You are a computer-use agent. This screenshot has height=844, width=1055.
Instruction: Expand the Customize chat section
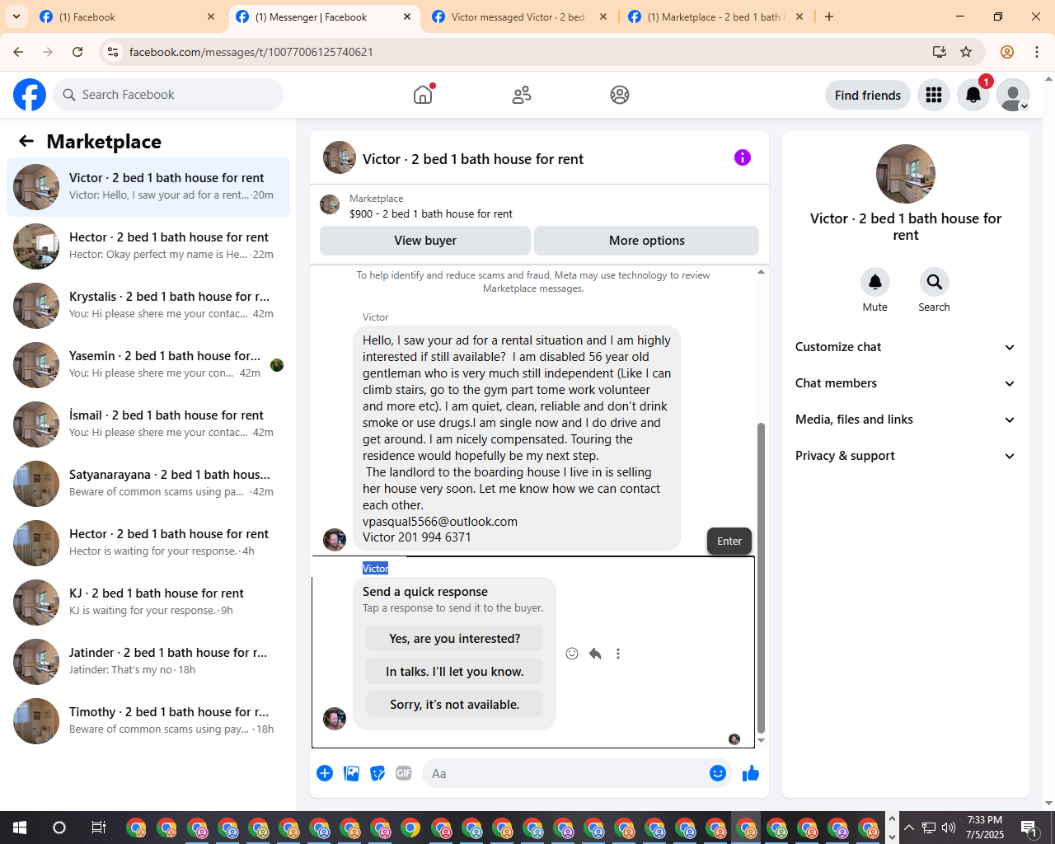click(x=906, y=347)
